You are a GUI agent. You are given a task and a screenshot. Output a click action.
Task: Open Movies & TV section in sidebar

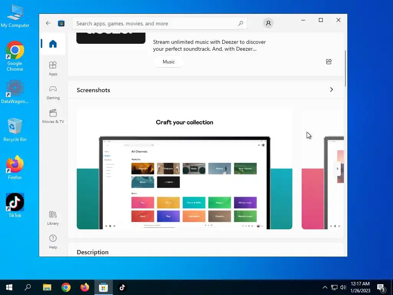pos(53,116)
